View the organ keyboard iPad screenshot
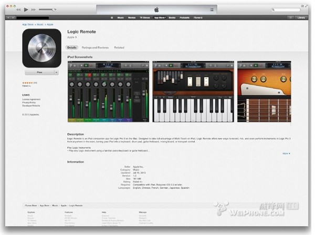 click(193, 91)
